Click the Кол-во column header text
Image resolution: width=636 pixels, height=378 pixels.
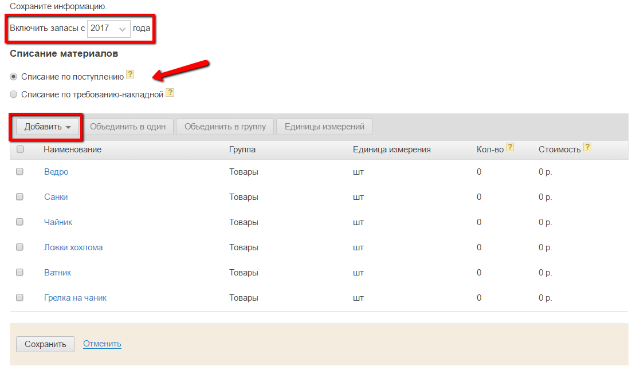pyautogui.click(x=490, y=149)
